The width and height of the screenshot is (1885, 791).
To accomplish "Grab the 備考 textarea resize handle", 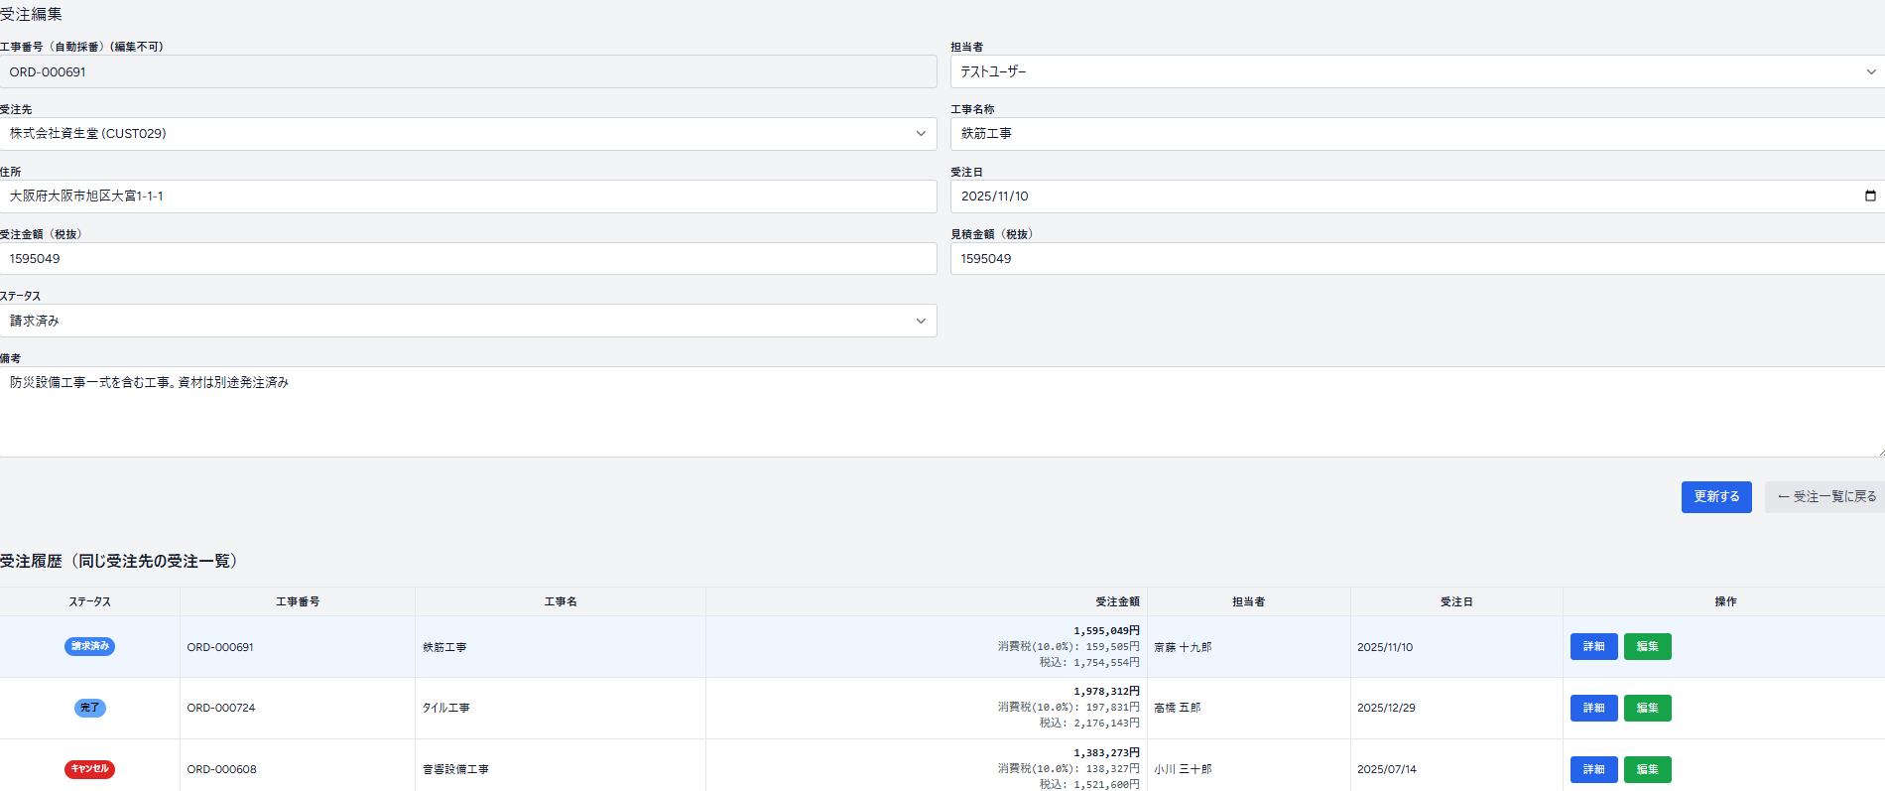I will [x=1879, y=452].
